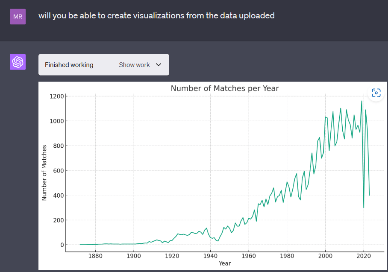Click the 2000 x-axis tick label
388x272 pixels.
[325, 256]
